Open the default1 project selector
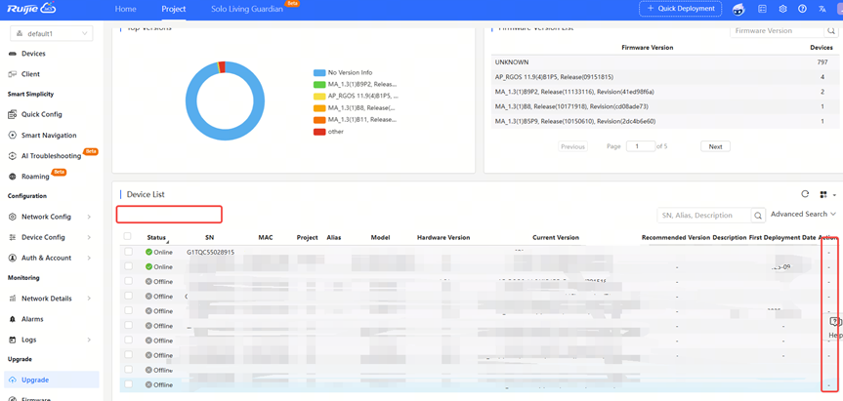 pos(52,33)
